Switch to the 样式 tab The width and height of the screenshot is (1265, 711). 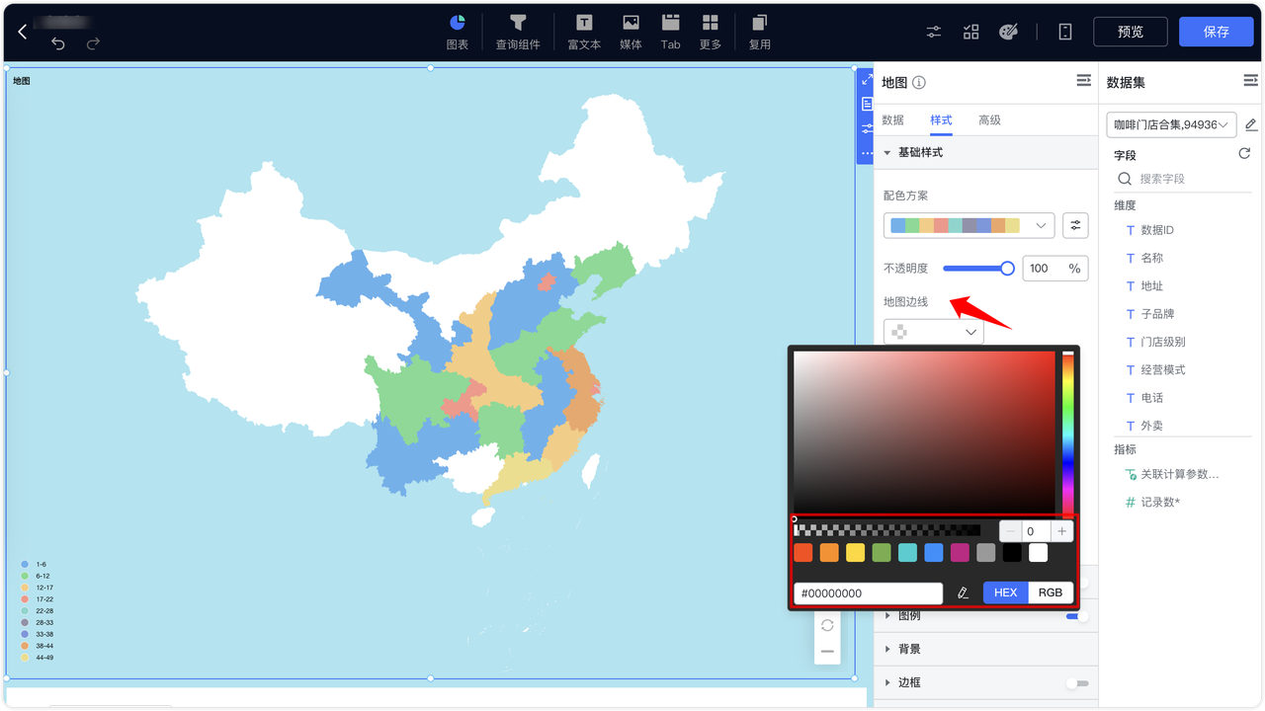tap(941, 119)
